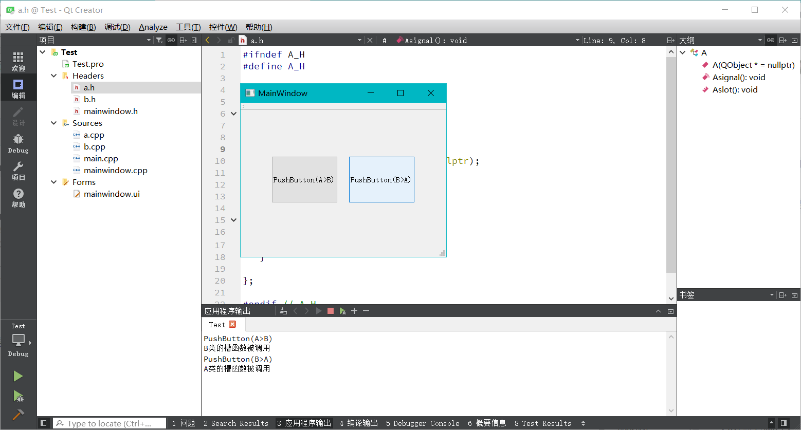Viewport: 801px width, 430px height.
Task: Stop the running application in output pane
Action: (x=331, y=311)
